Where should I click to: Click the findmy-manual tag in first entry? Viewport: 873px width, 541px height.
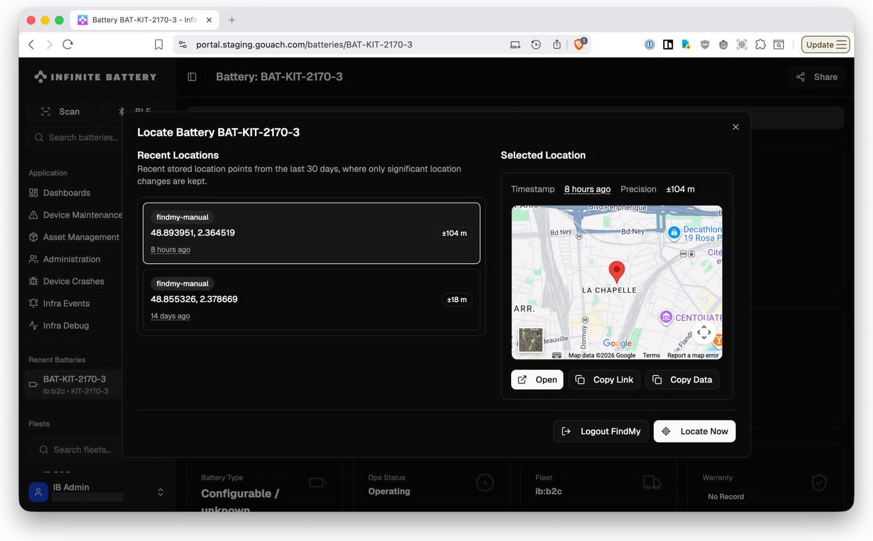182,217
